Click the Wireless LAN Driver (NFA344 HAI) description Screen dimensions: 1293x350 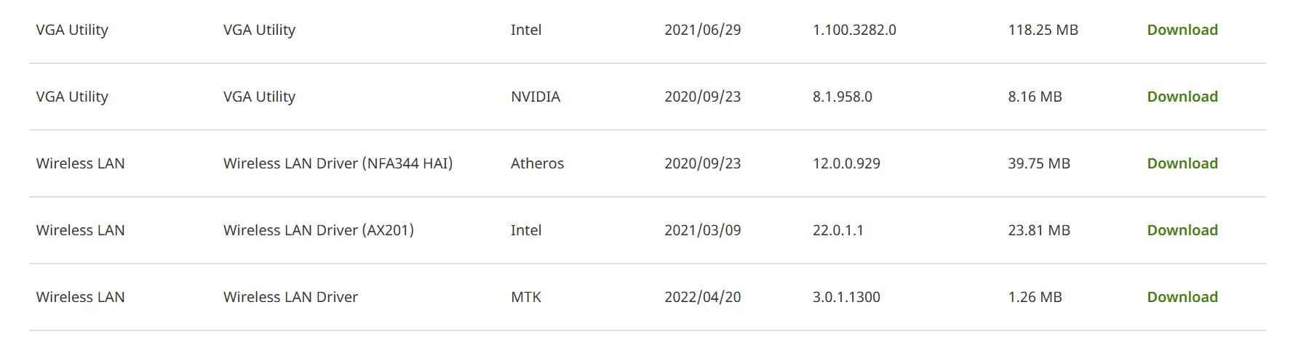pos(338,163)
